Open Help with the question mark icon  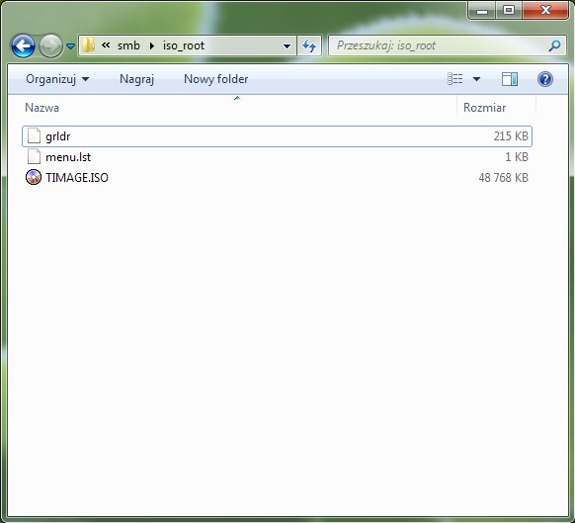(545, 79)
